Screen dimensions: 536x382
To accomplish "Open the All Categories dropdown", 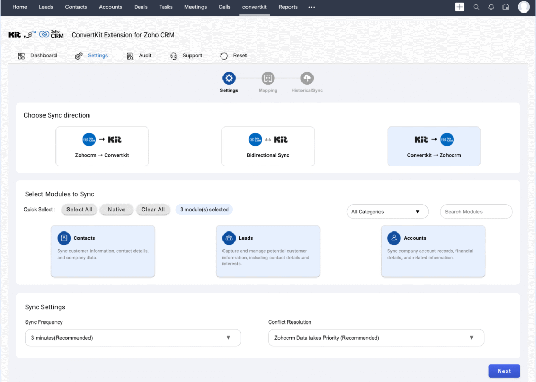I will click(387, 212).
